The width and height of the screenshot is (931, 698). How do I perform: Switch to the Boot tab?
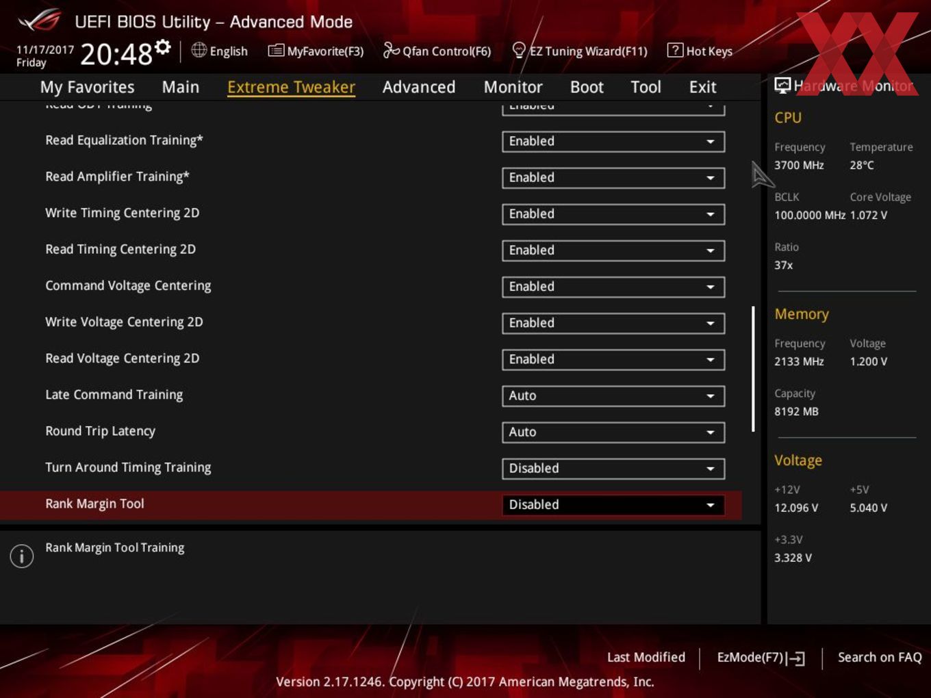coord(587,87)
